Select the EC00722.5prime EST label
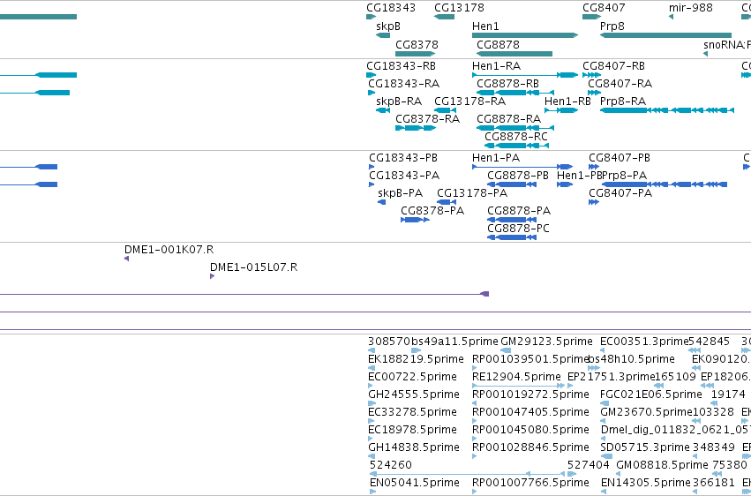The width and height of the screenshot is (751, 496). [x=412, y=377]
